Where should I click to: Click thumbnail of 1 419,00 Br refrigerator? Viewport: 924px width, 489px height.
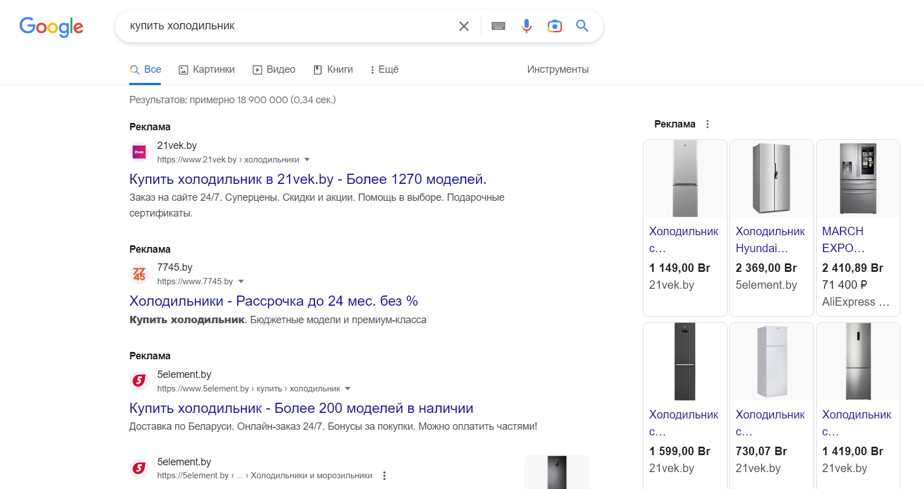click(x=858, y=362)
